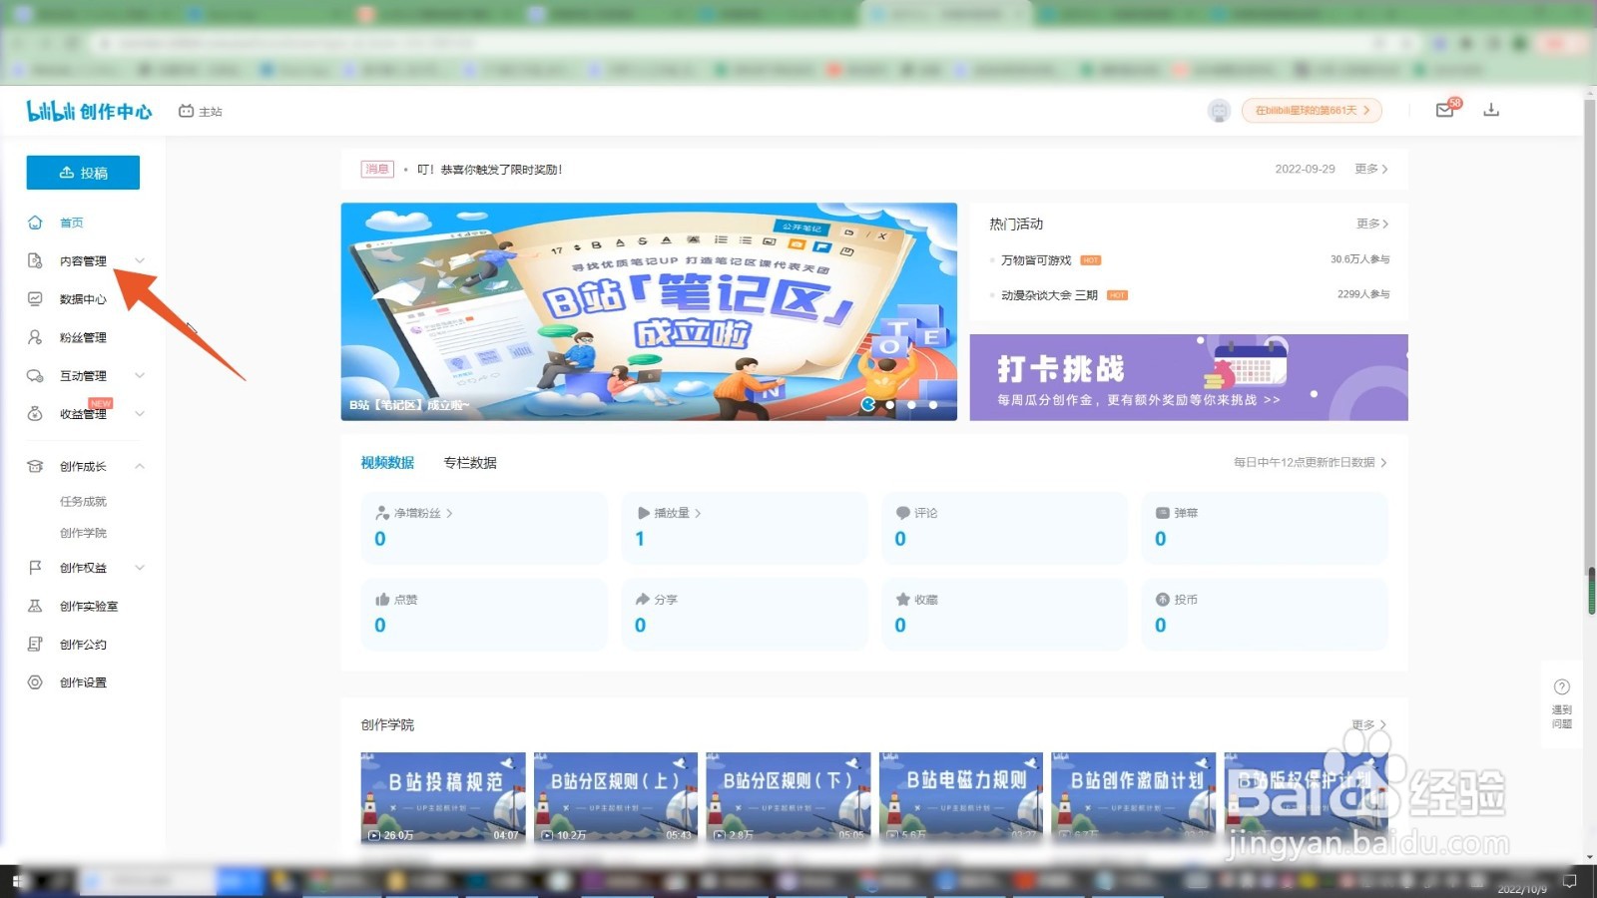Click the 内容管理 document icon
Viewport: 1597px width, 898px height.
[x=35, y=260]
